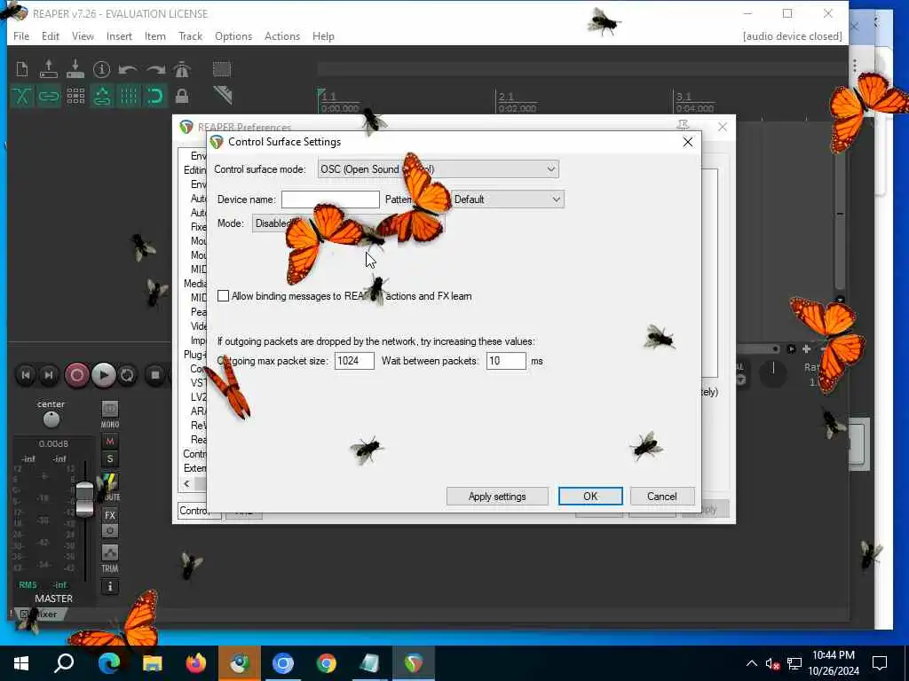Solo the master track S button
This screenshot has height=681, width=909.
tap(109, 459)
